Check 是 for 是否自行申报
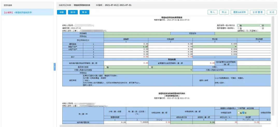 click(106, 67)
